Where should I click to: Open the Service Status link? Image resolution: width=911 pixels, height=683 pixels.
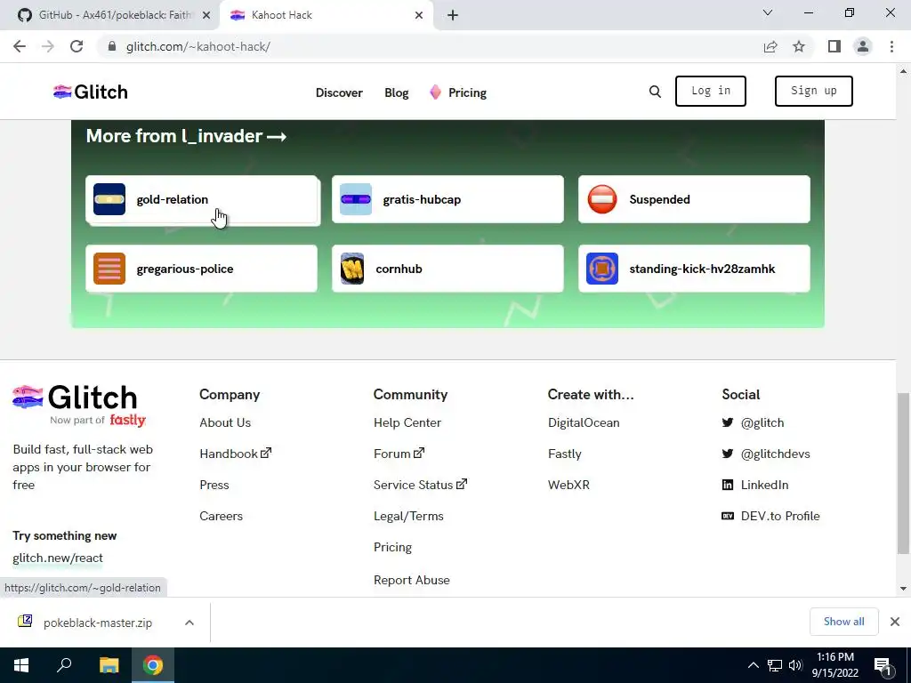(x=420, y=485)
